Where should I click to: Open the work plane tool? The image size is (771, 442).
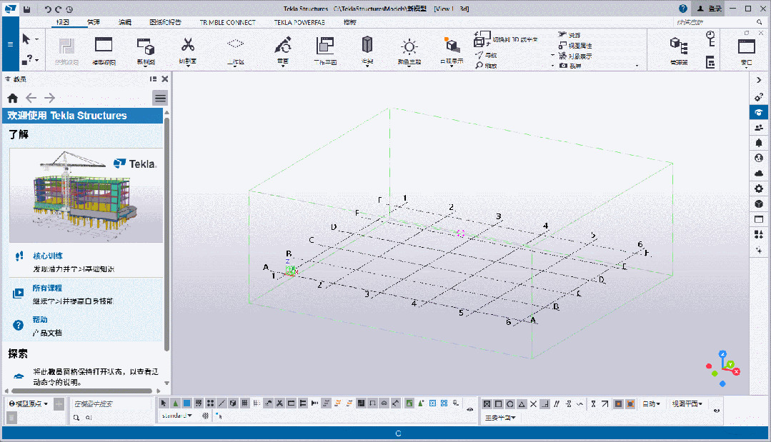(325, 51)
